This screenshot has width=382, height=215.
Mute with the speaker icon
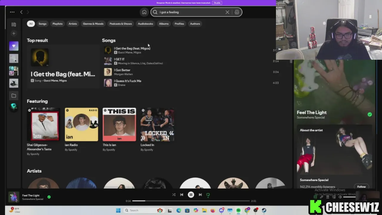pos(340,197)
